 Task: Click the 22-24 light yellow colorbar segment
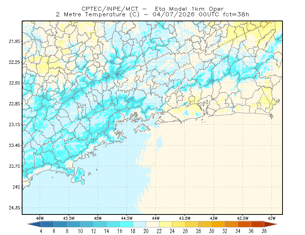166,224
